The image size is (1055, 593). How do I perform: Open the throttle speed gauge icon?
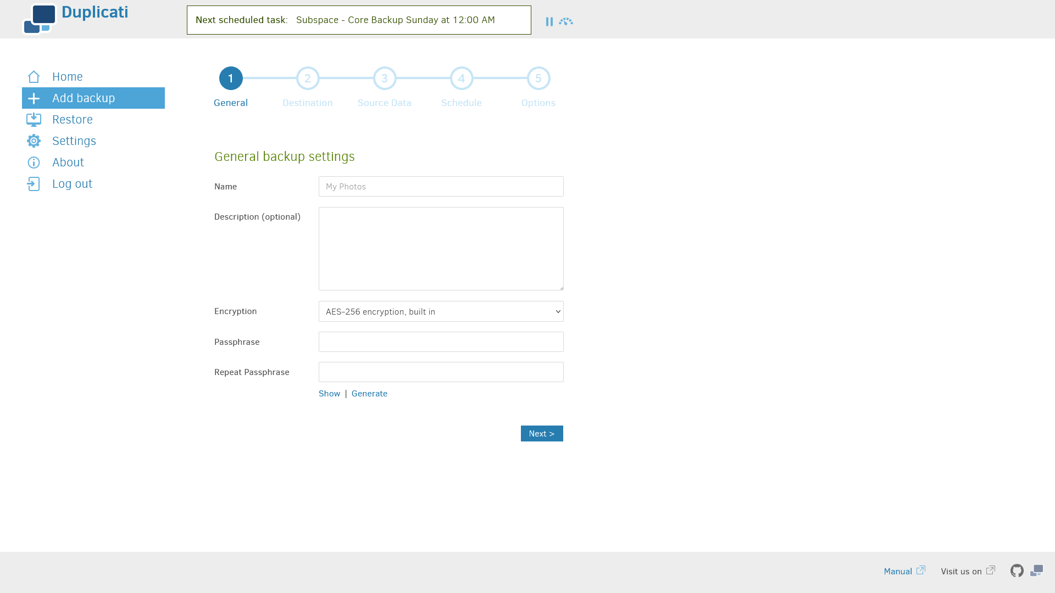(x=566, y=21)
